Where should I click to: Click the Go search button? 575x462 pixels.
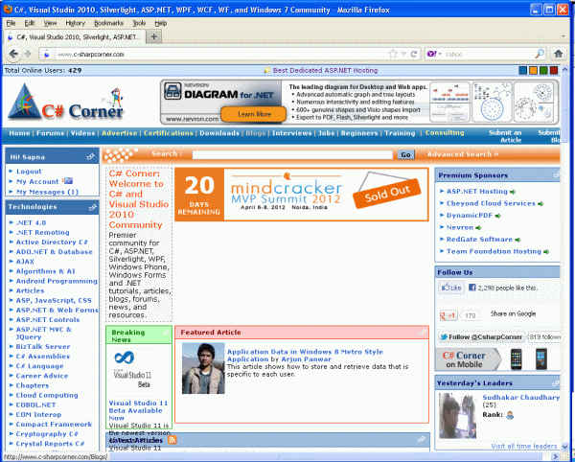(x=405, y=154)
